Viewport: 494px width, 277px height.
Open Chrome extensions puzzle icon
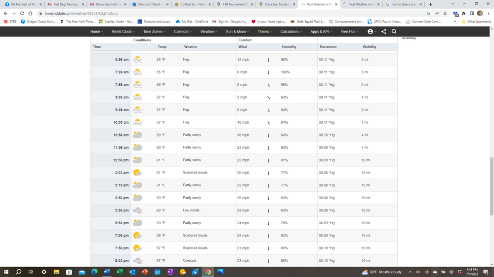pyautogui.click(x=463, y=13)
